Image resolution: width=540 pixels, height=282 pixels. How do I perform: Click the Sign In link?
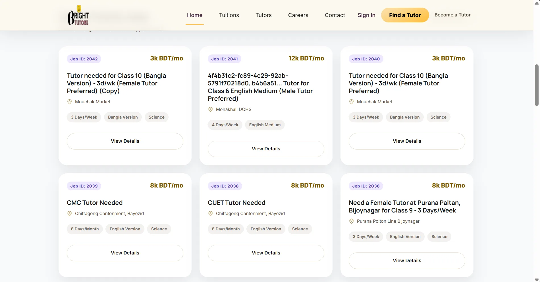coord(366,15)
